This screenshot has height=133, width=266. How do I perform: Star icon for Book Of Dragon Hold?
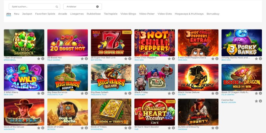(x=256, y=94)
